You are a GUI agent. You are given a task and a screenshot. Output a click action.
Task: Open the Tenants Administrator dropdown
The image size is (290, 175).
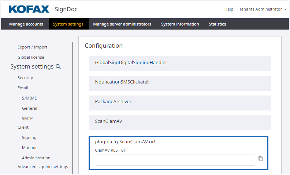263,9
